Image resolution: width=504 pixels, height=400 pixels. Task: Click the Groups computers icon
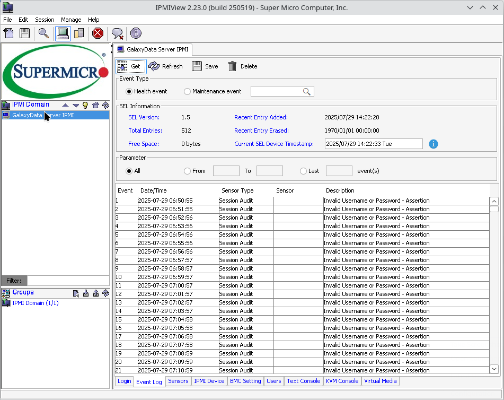pyautogui.click(x=6, y=293)
